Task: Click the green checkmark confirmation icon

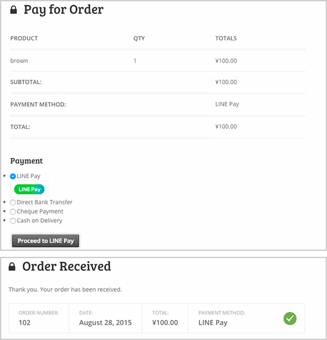Action: coord(290,318)
